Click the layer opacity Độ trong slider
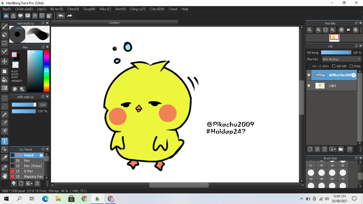This screenshot has height=204, width=363. [336, 52]
